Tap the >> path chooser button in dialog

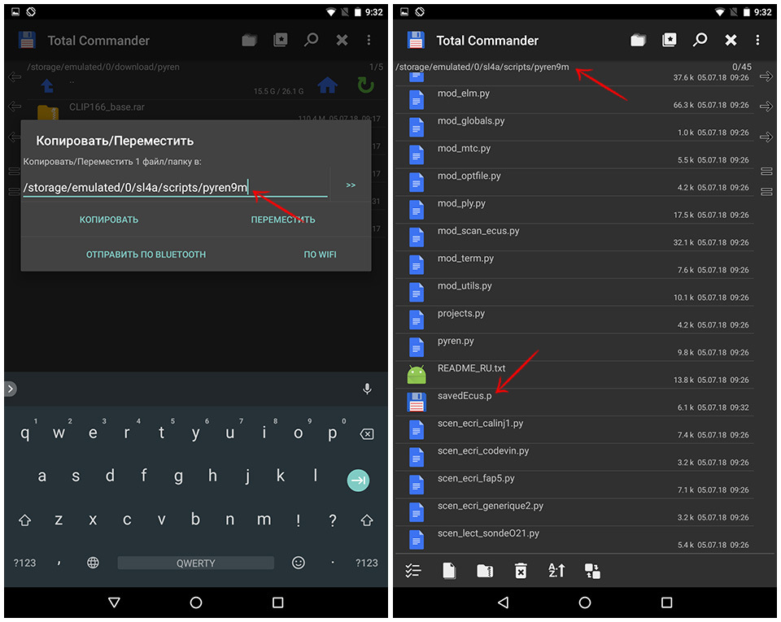coord(351,185)
